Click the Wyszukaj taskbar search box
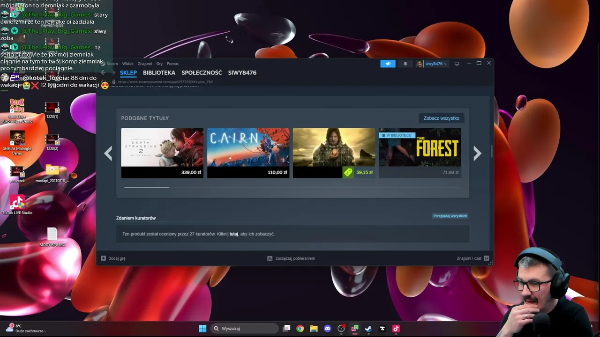Screen dimensions: 600x337 (244, 329)
